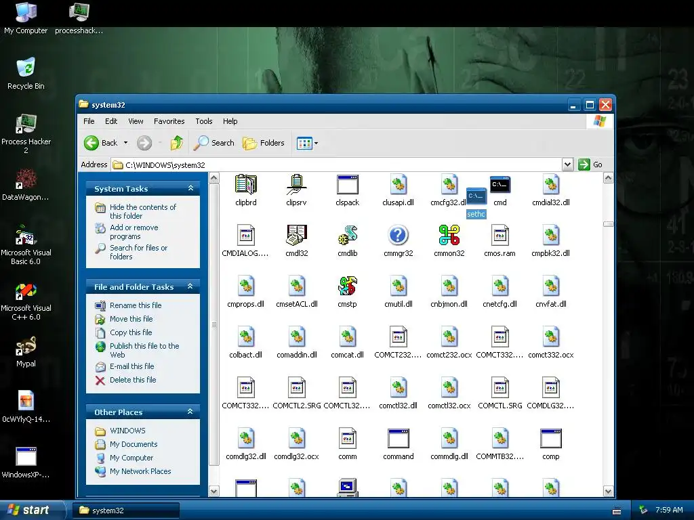The image size is (694, 520).
Task: Select the clipsrv file icon
Action: point(297,185)
